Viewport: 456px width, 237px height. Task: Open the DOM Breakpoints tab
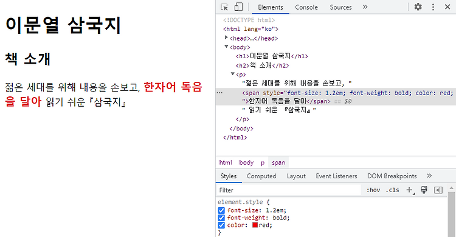click(392, 176)
